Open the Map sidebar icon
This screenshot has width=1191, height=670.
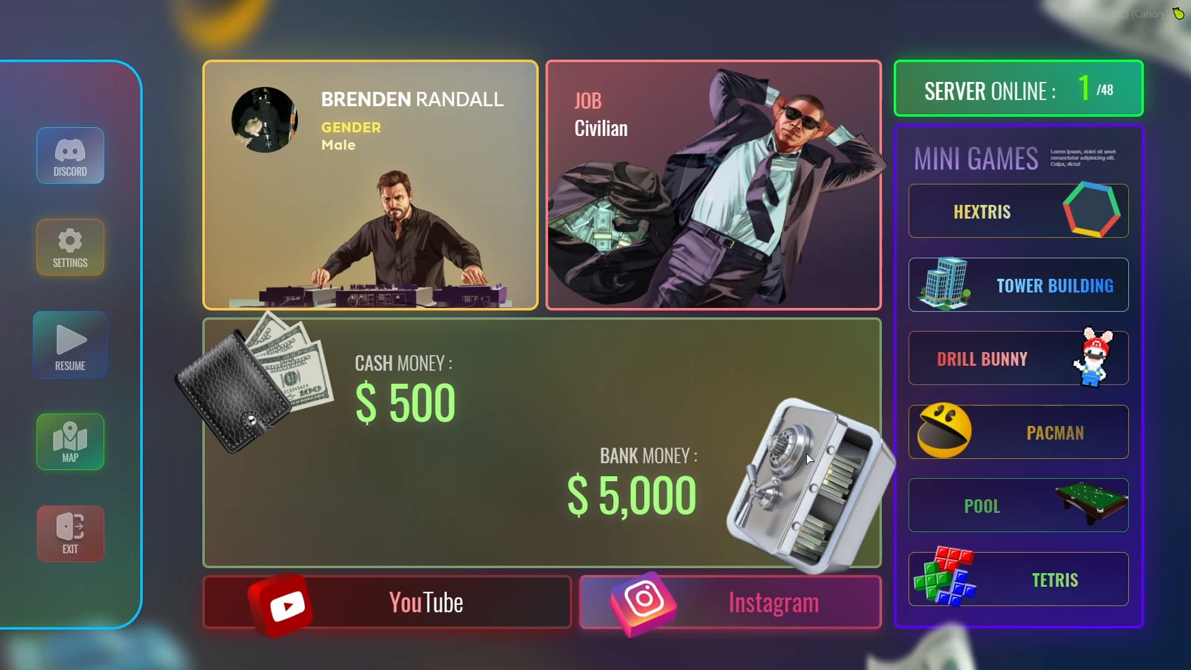70,441
